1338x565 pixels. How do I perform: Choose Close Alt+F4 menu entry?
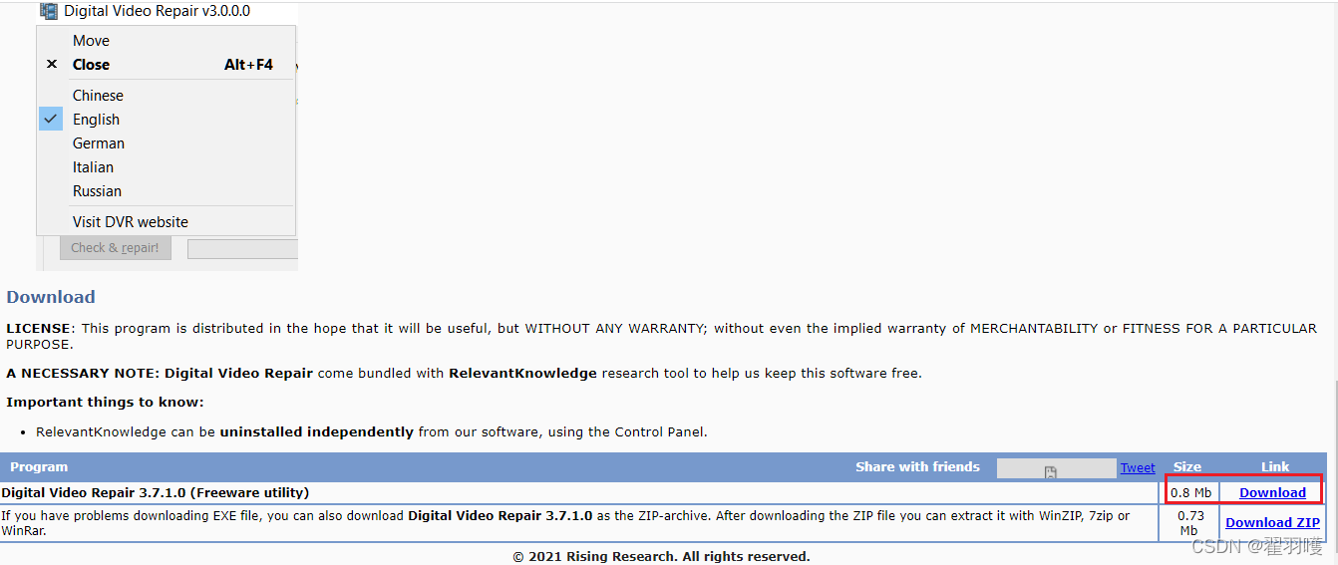(166, 65)
